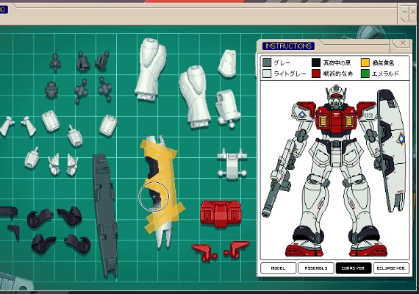
Task: Pick the グレー gray color swatch
Action: tap(267, 62)
